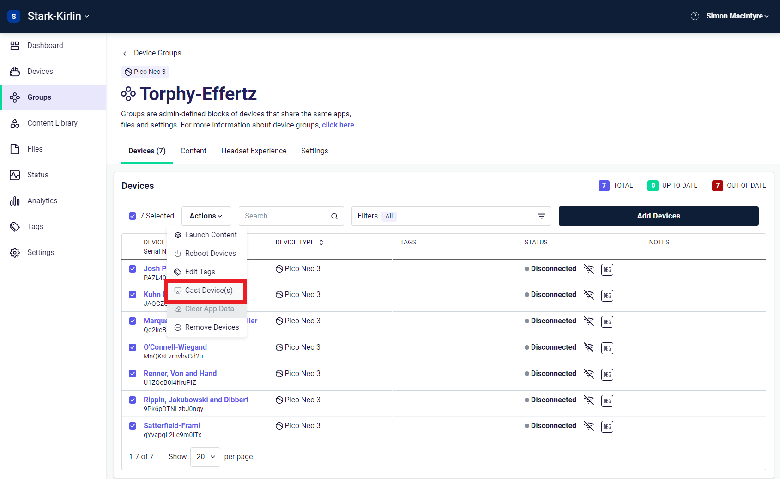
Task: Open the Analytics section via its chart icon
Action: tap(15, 200)
